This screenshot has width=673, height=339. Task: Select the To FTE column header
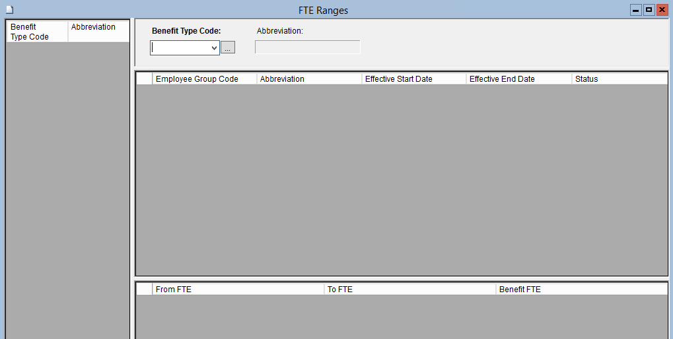click(409, 290)
